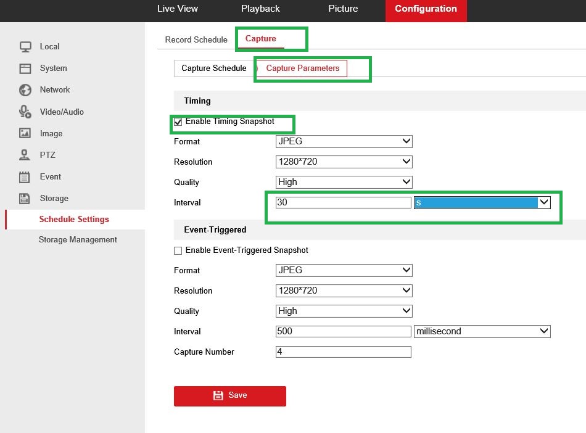This screenshot has width=586, height=433.
Task: Click the Video/Audio microphone icon
Action: (25, 112)
